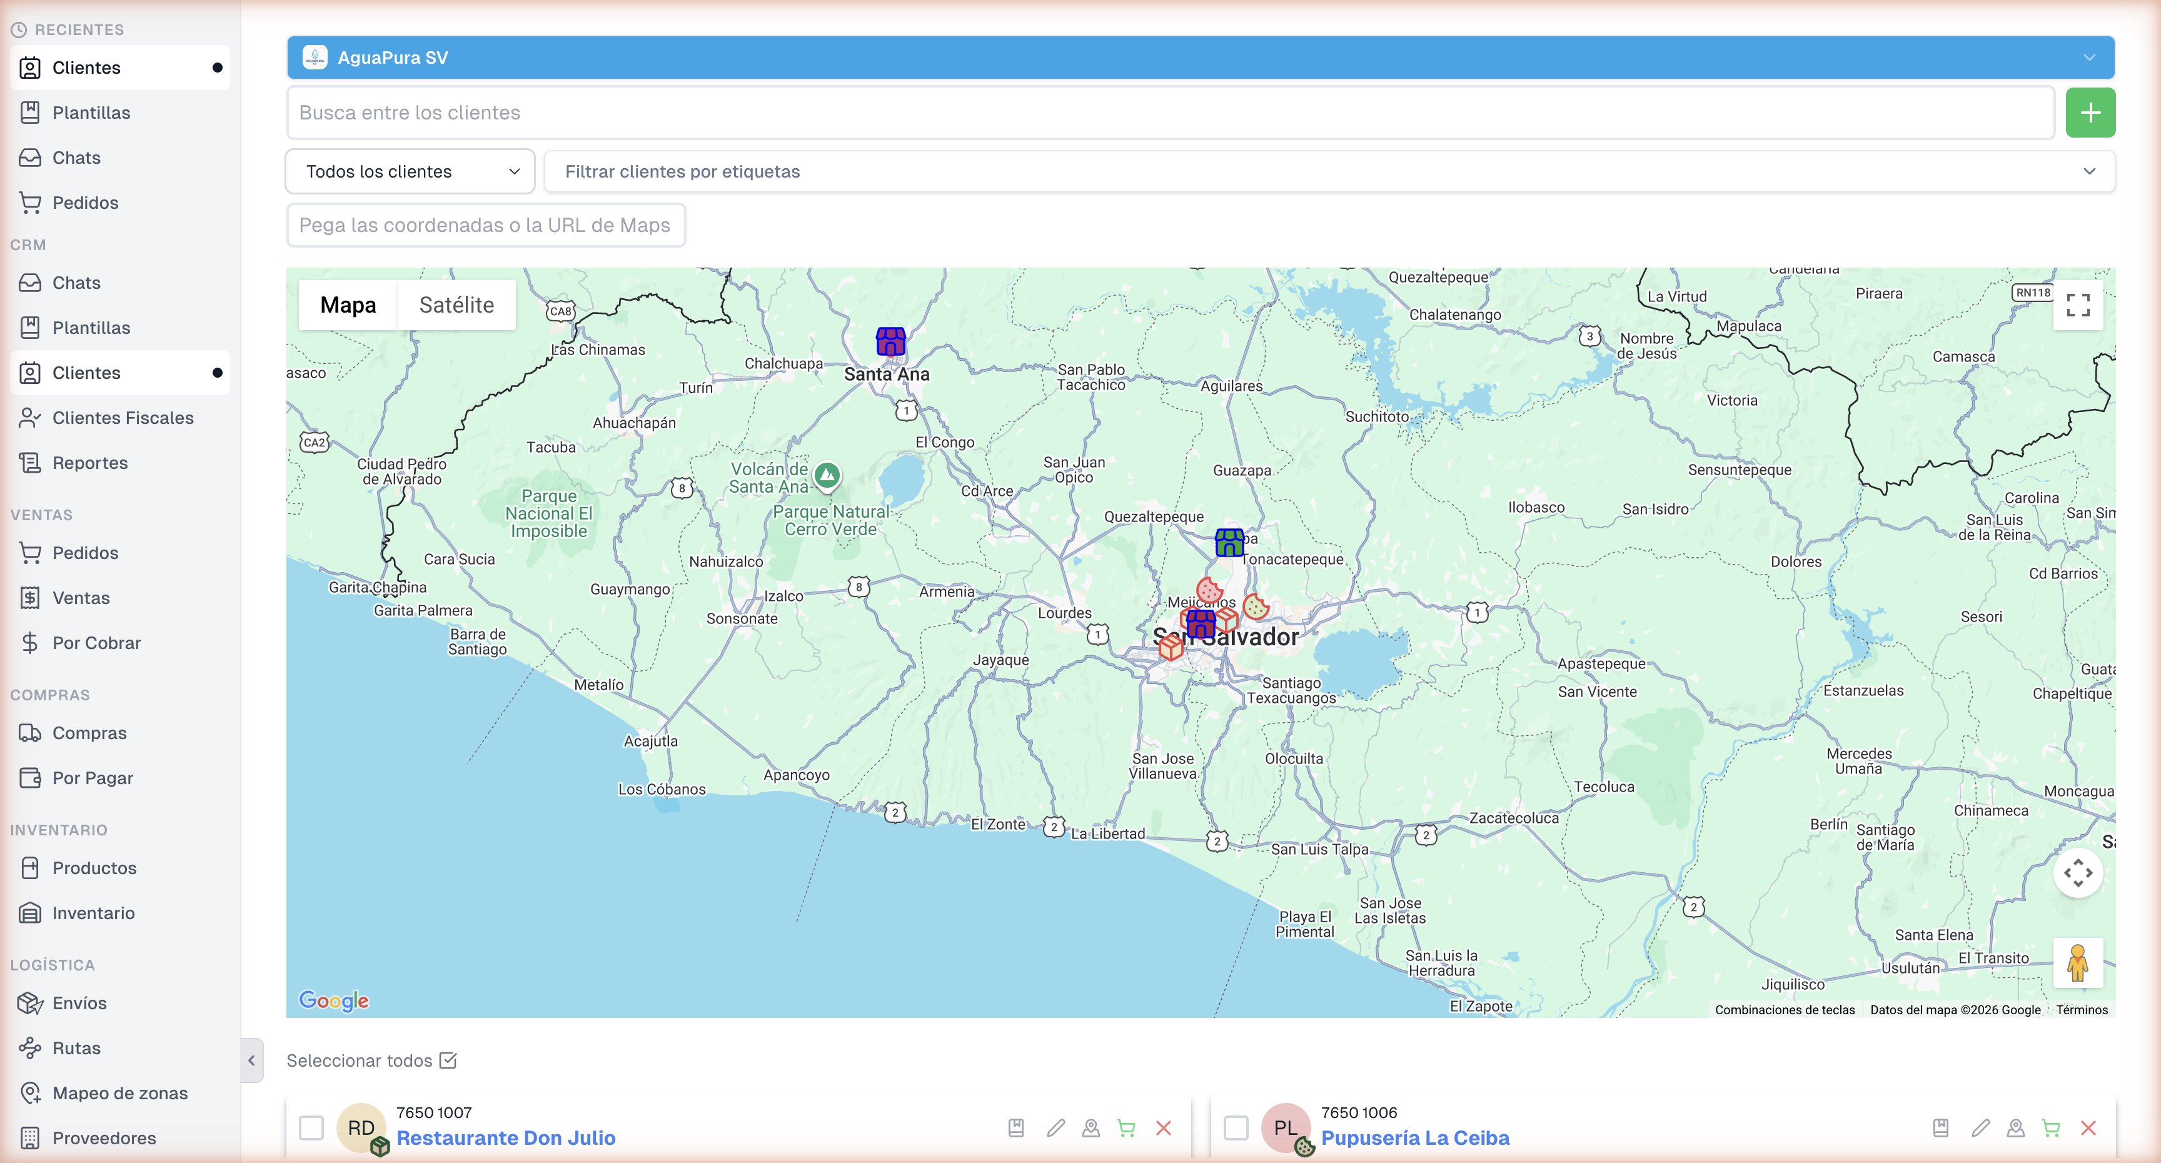Check the checkbox for Pupusería La Ceiba
The width and height of the screenshot is (2161, 1163).
click(x=1235, y=1129)
